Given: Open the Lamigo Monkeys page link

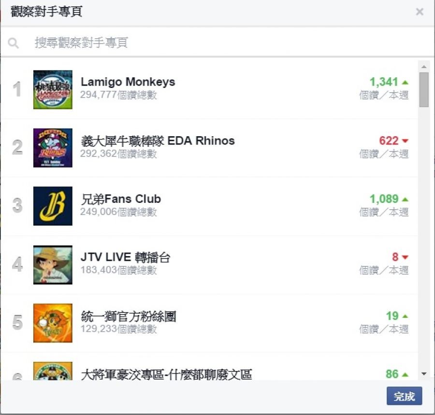Looking at the screenshot, I should (128, 82).
